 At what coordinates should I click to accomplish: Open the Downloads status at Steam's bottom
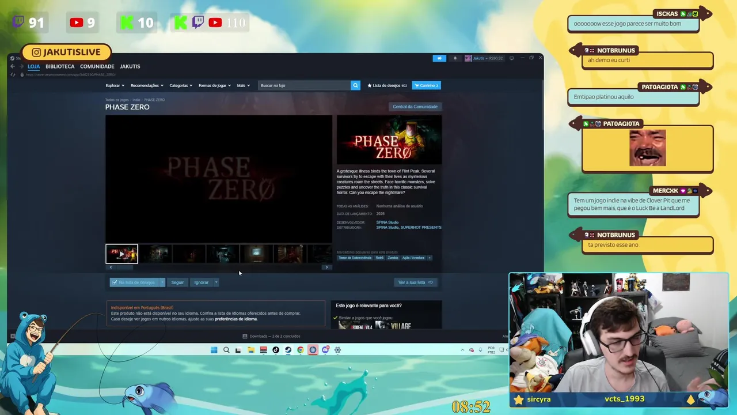click(x=271, y=336)
